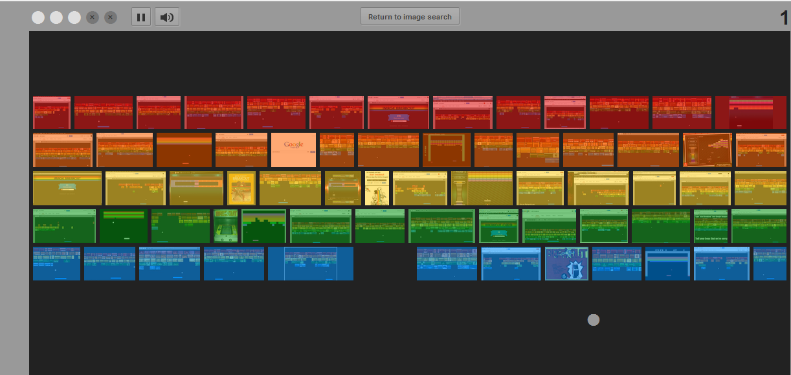791x375 pixels.
Task: Click the pause icon's left bar
Action: 139,16
